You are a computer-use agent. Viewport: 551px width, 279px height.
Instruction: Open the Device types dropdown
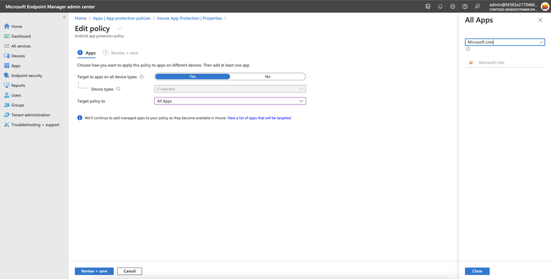pyautogui.click(x=230, y=89)
